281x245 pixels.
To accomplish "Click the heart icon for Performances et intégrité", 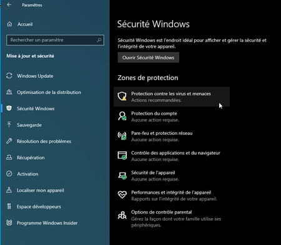I will click(122, 195).
